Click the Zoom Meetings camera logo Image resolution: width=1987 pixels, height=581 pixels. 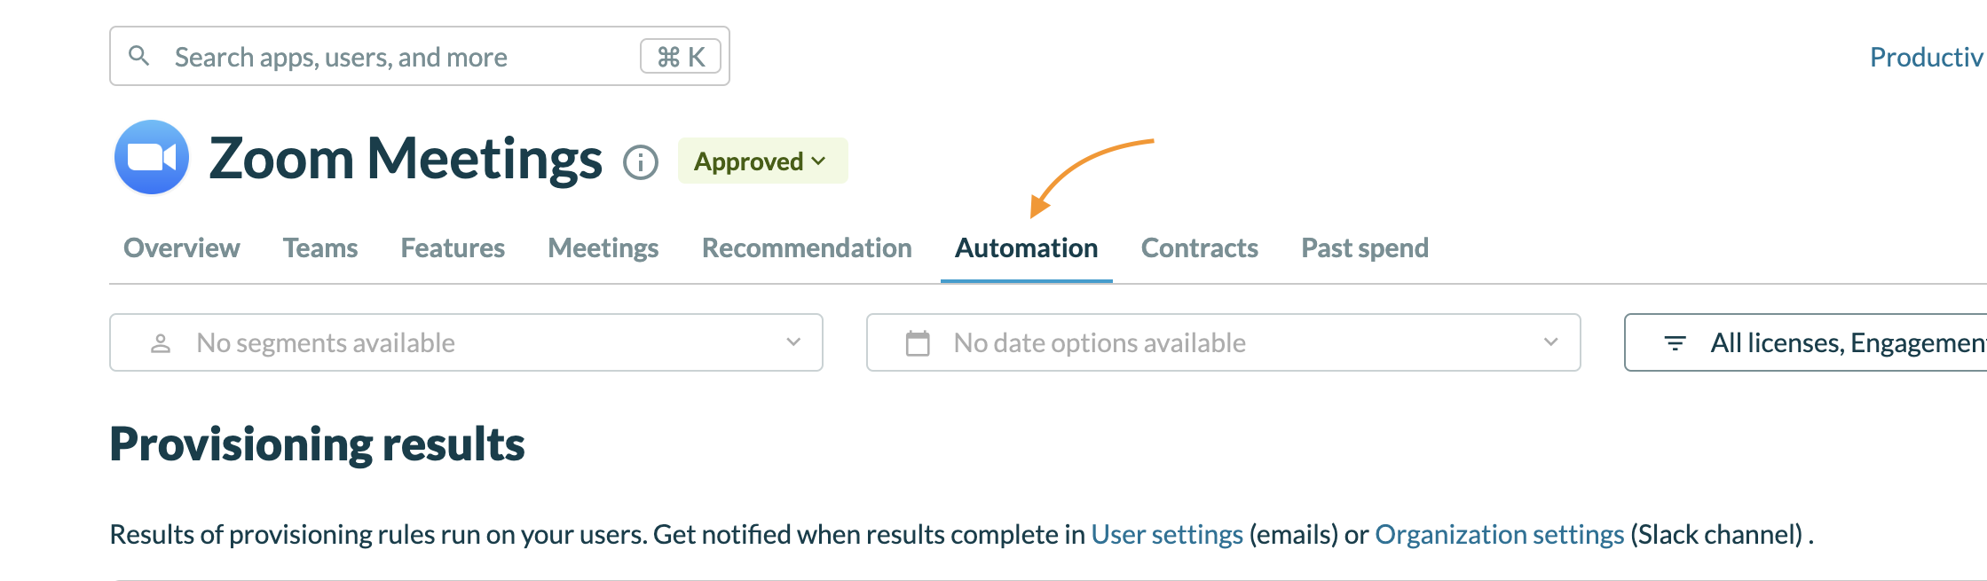click(152, 157)
